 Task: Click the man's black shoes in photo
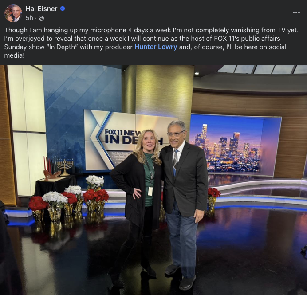(181, 276)
